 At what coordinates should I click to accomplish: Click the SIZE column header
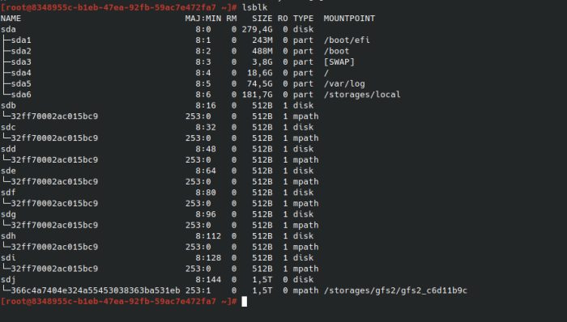tap(262, 19)
